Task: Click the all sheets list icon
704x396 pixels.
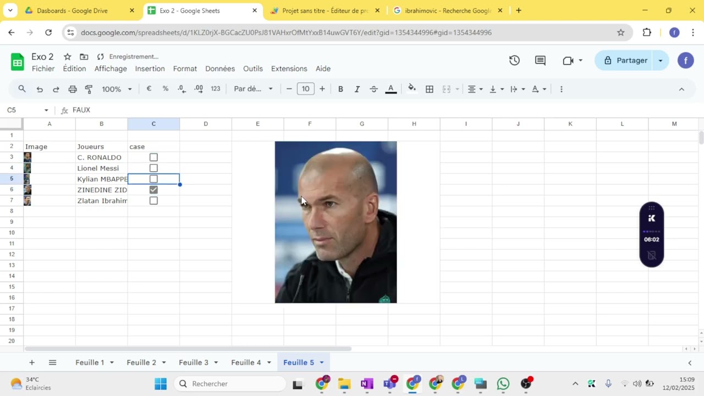Action: (x=52, y=362)
